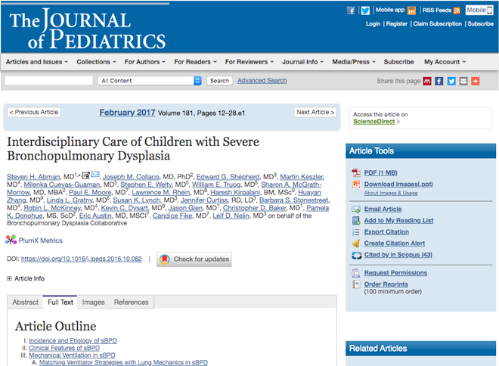Jump to Mechanical Ventilation in sBPD section
The height and width of the screenshot is (366, 499).
72,355
